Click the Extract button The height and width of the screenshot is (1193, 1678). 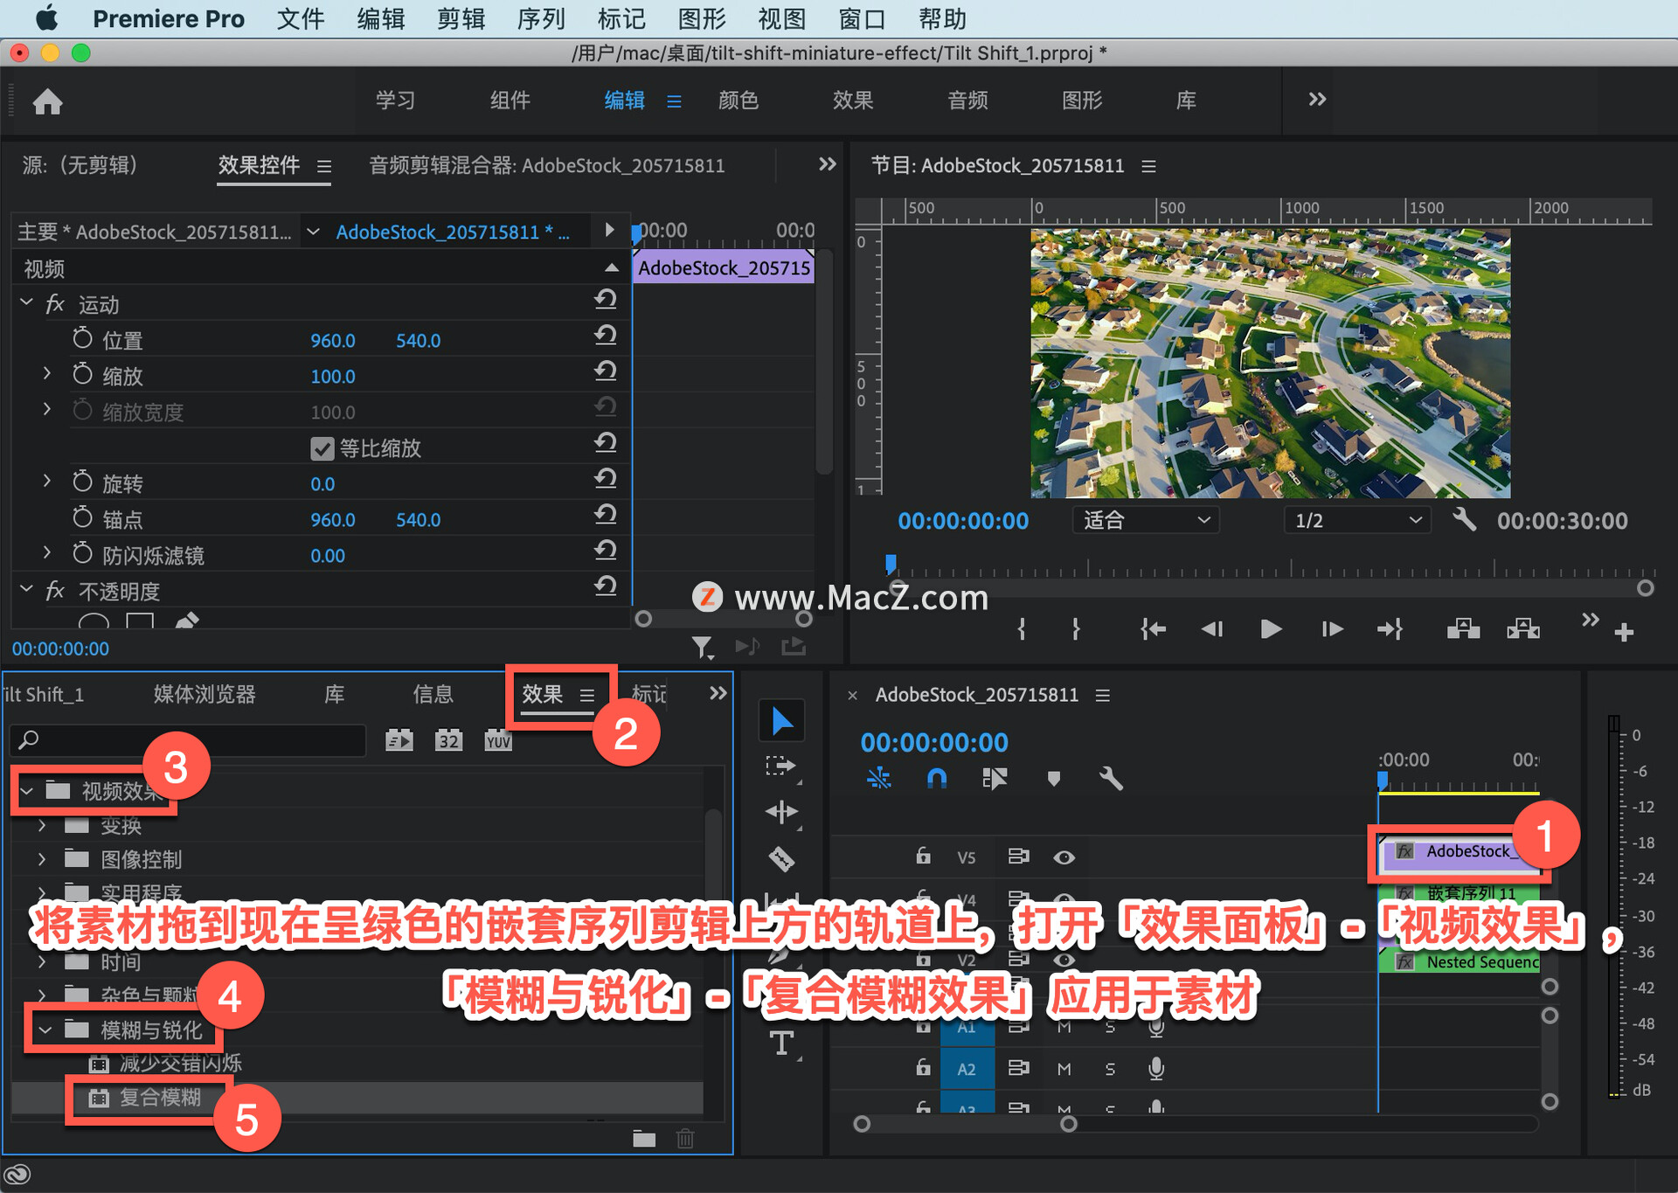pos(1523,628)
